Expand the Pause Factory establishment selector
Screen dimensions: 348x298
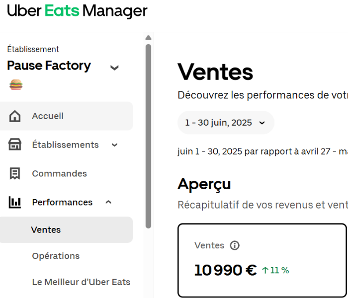tap(114, 68)
